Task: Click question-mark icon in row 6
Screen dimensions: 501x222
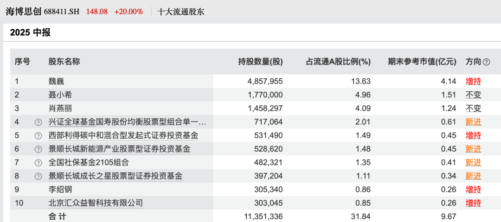Action: click(38, 149)
